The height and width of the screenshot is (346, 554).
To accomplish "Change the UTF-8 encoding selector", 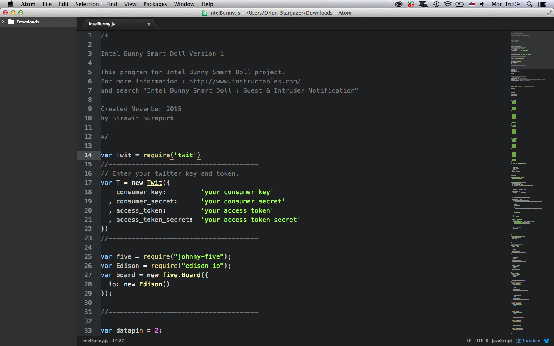I will coord(481,341).
